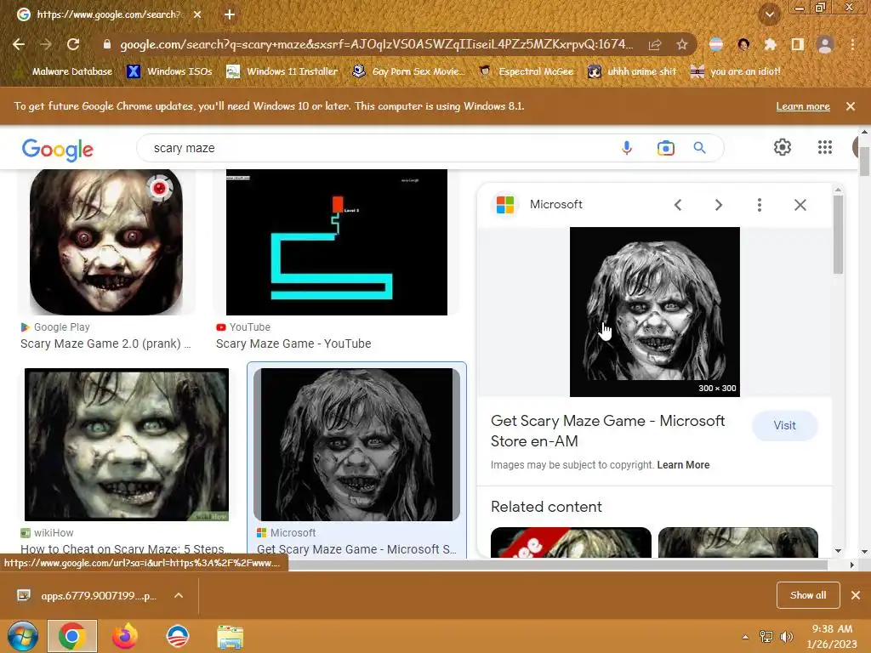Show next image in preview panel
Screen dimensions: 871x653
click(x=718, y=205)
